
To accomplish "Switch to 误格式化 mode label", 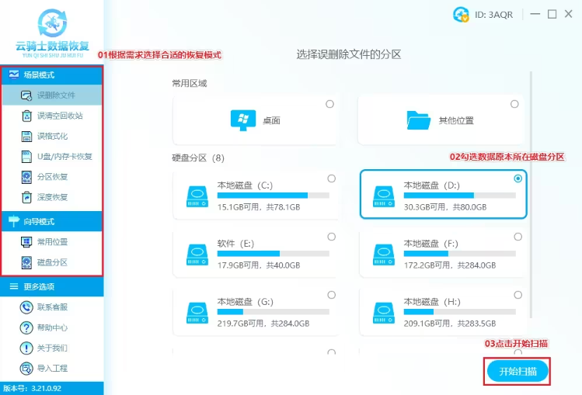I will [52, 136].
